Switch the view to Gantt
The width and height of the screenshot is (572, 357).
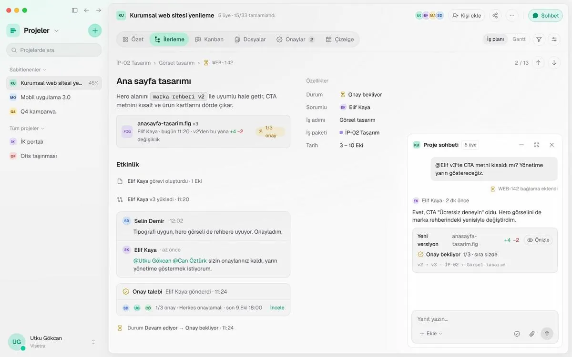click(x=519, y=40)
